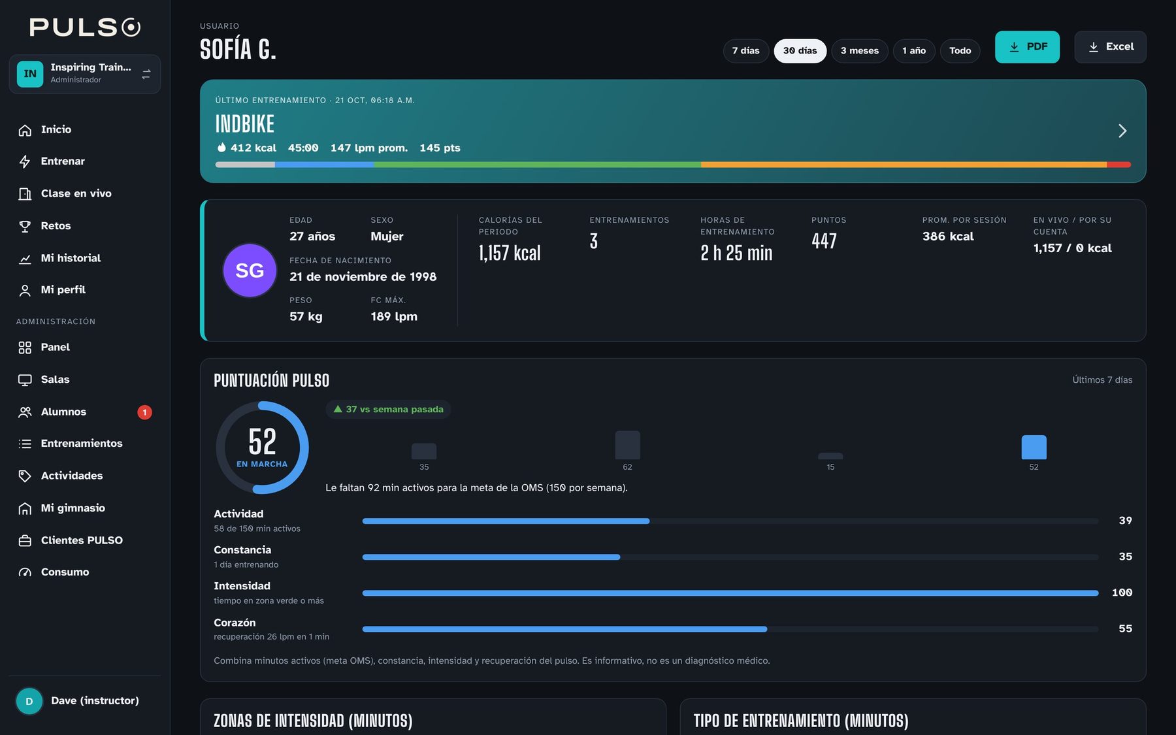1176x735 pixels.
Task: Click the Intensidad progress bar
Action: [x=730, y=593]
